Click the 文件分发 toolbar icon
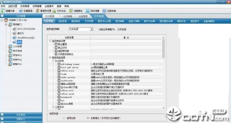This screenshot has height=123, width=231. tap(54, 11)
